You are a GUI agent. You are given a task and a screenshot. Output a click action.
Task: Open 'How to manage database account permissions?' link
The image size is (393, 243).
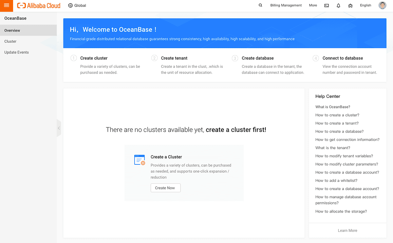(346, 200)
